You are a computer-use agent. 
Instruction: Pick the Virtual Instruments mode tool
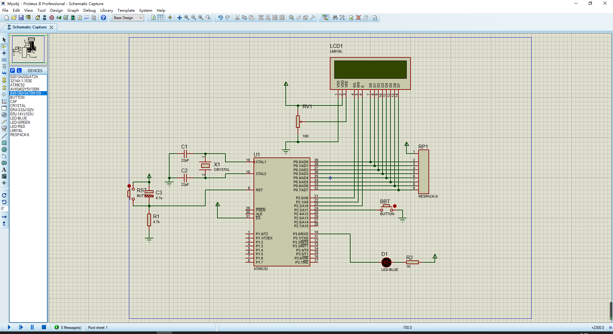pyautogui.click(x=4, y=128)
